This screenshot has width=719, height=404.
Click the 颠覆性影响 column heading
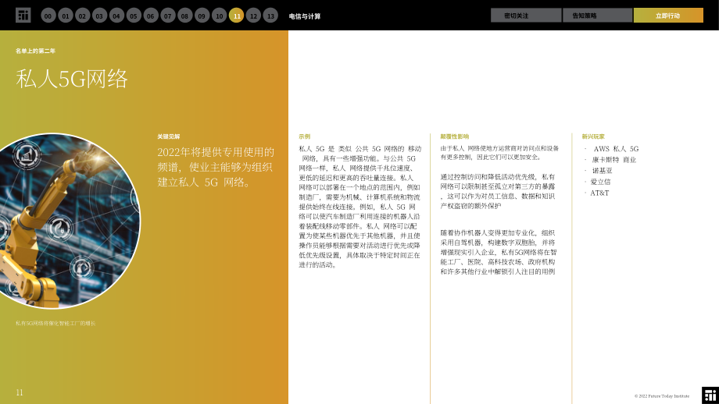click(454, 136)
